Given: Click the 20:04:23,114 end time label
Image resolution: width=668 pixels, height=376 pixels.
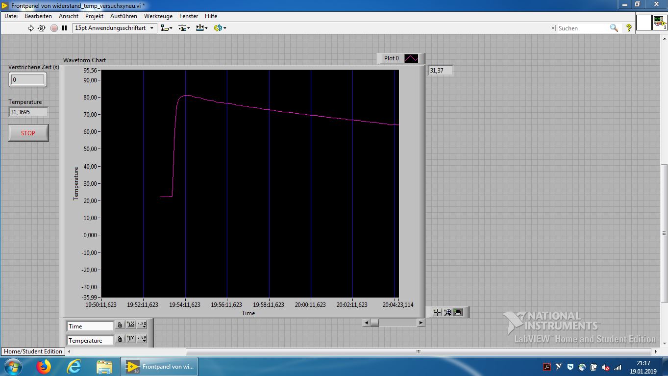Looking at the screenshot, I should click(x=397, y=305).
